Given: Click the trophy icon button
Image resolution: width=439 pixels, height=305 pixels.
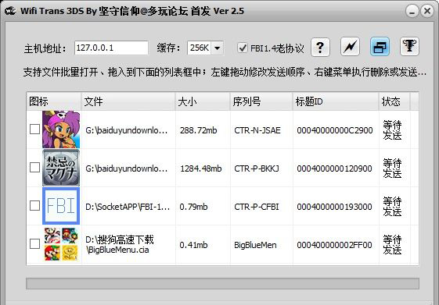Looking at the screenshot, I should pos(409,47).
